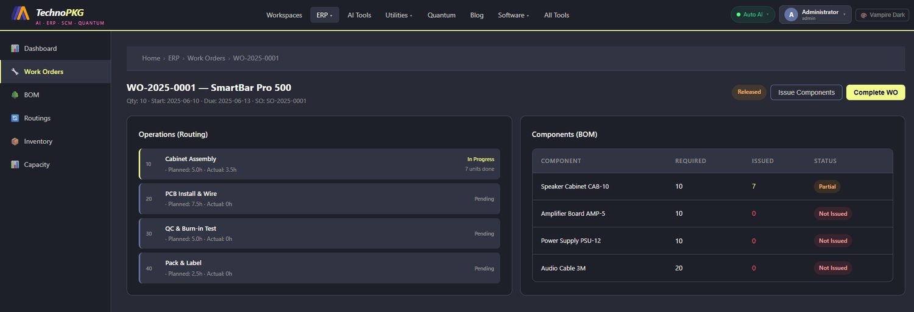This screenshot has width=914, height=312.
Task: Click the Routings sidebar icon
Action: coord(15,118)
